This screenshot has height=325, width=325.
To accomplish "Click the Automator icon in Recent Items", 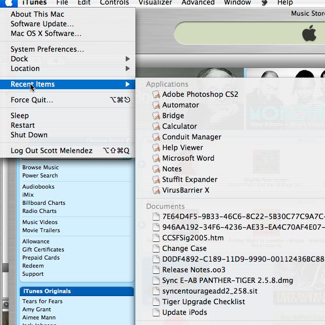I will (156, 105).
